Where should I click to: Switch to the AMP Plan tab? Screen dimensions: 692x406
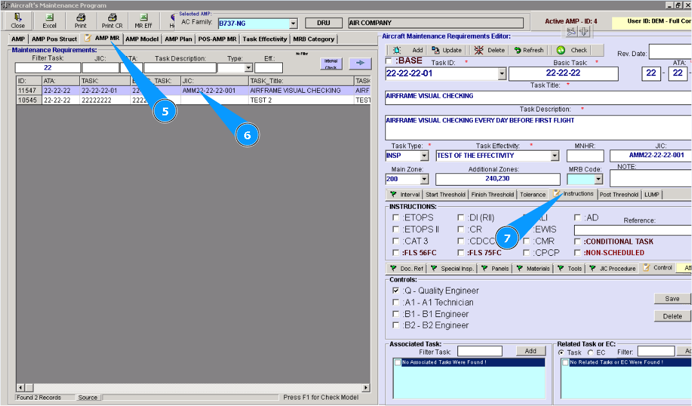178,39
